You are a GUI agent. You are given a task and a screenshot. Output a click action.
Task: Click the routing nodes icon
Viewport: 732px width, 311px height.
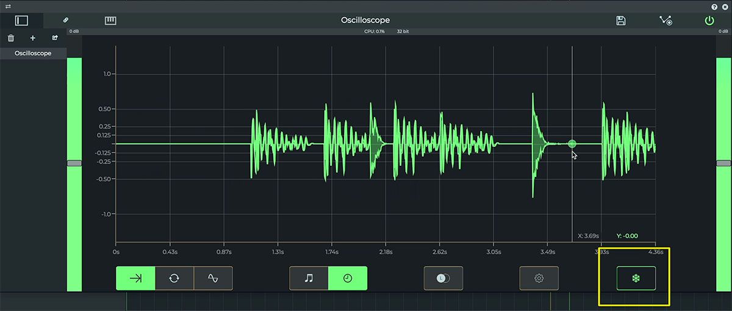[666, 21]
